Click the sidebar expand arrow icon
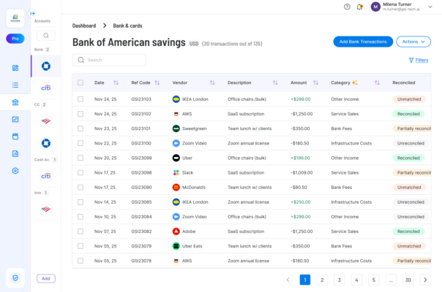The height and width of the screenshot is (292, 442). (32, 13)
